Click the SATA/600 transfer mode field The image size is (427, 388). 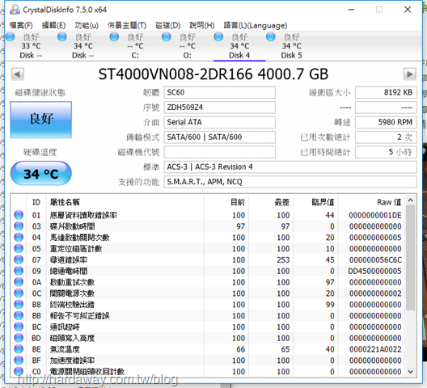pyautogui.click(x=219, y=137)
